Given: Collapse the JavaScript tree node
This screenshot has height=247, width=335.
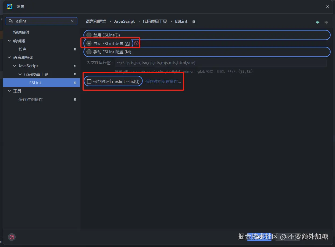Looking at the screenshot, I should (x=15, y=66).
